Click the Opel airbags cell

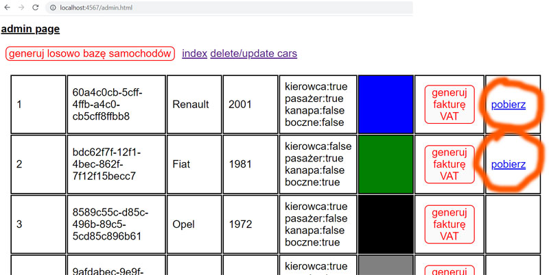[318, 224]
